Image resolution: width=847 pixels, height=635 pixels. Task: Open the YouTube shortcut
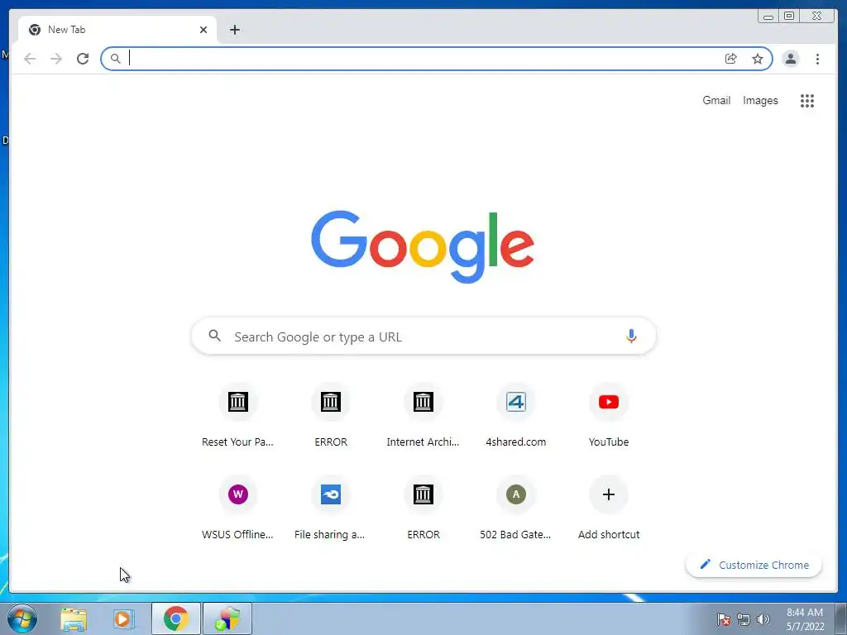[609, 416]
